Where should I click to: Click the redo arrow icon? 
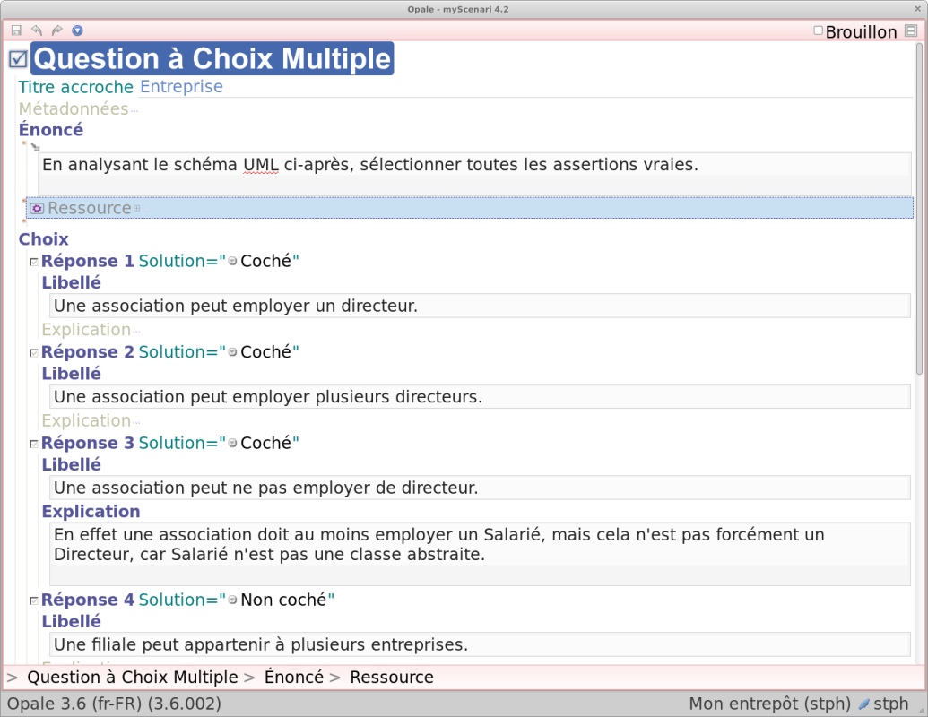tap(57, 30)
